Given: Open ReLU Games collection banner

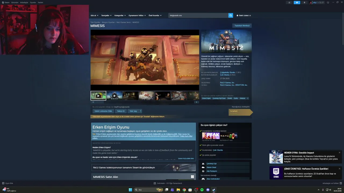Looking at the screenshot, I should coord(144,168).
